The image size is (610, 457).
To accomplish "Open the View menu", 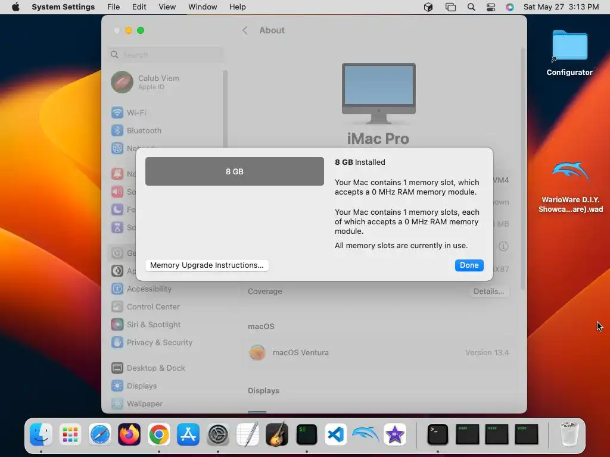I will click(167, 7).
